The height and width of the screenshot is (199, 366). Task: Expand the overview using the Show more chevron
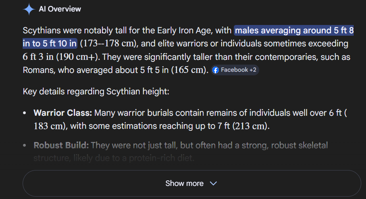coord(213,184)
